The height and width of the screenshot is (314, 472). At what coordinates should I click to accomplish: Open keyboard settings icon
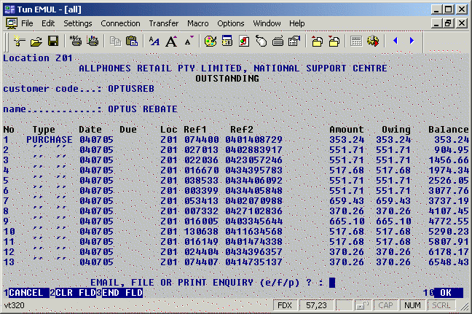pyautogui.click(x=278, y=42)
